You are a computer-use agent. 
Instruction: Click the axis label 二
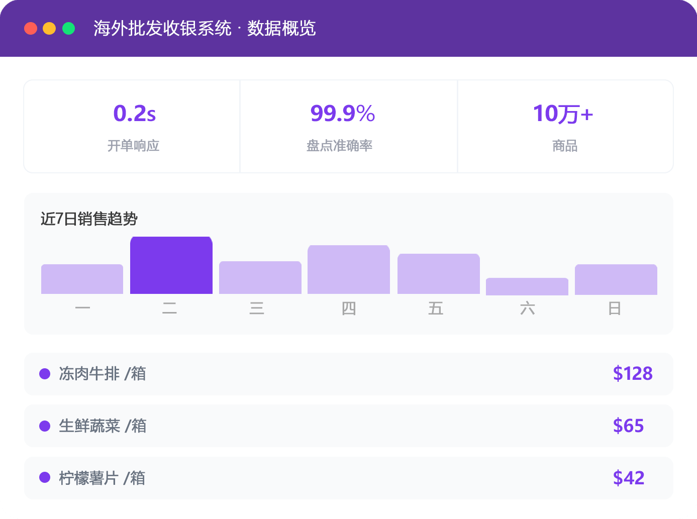point(170,308)
